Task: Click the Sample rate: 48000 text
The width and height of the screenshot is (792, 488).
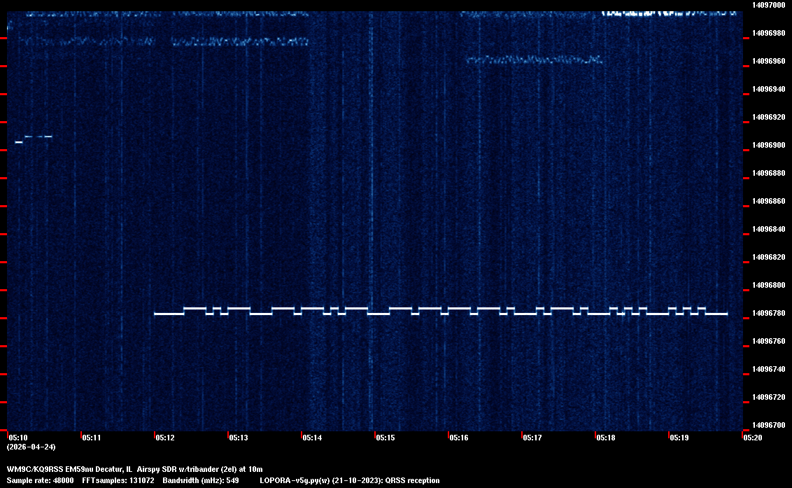Action: [40, 480]
